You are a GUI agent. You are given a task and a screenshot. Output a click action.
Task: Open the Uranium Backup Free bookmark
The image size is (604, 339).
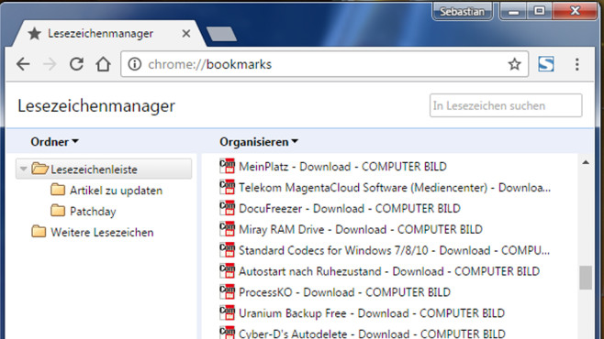click(x=372, y=313)
